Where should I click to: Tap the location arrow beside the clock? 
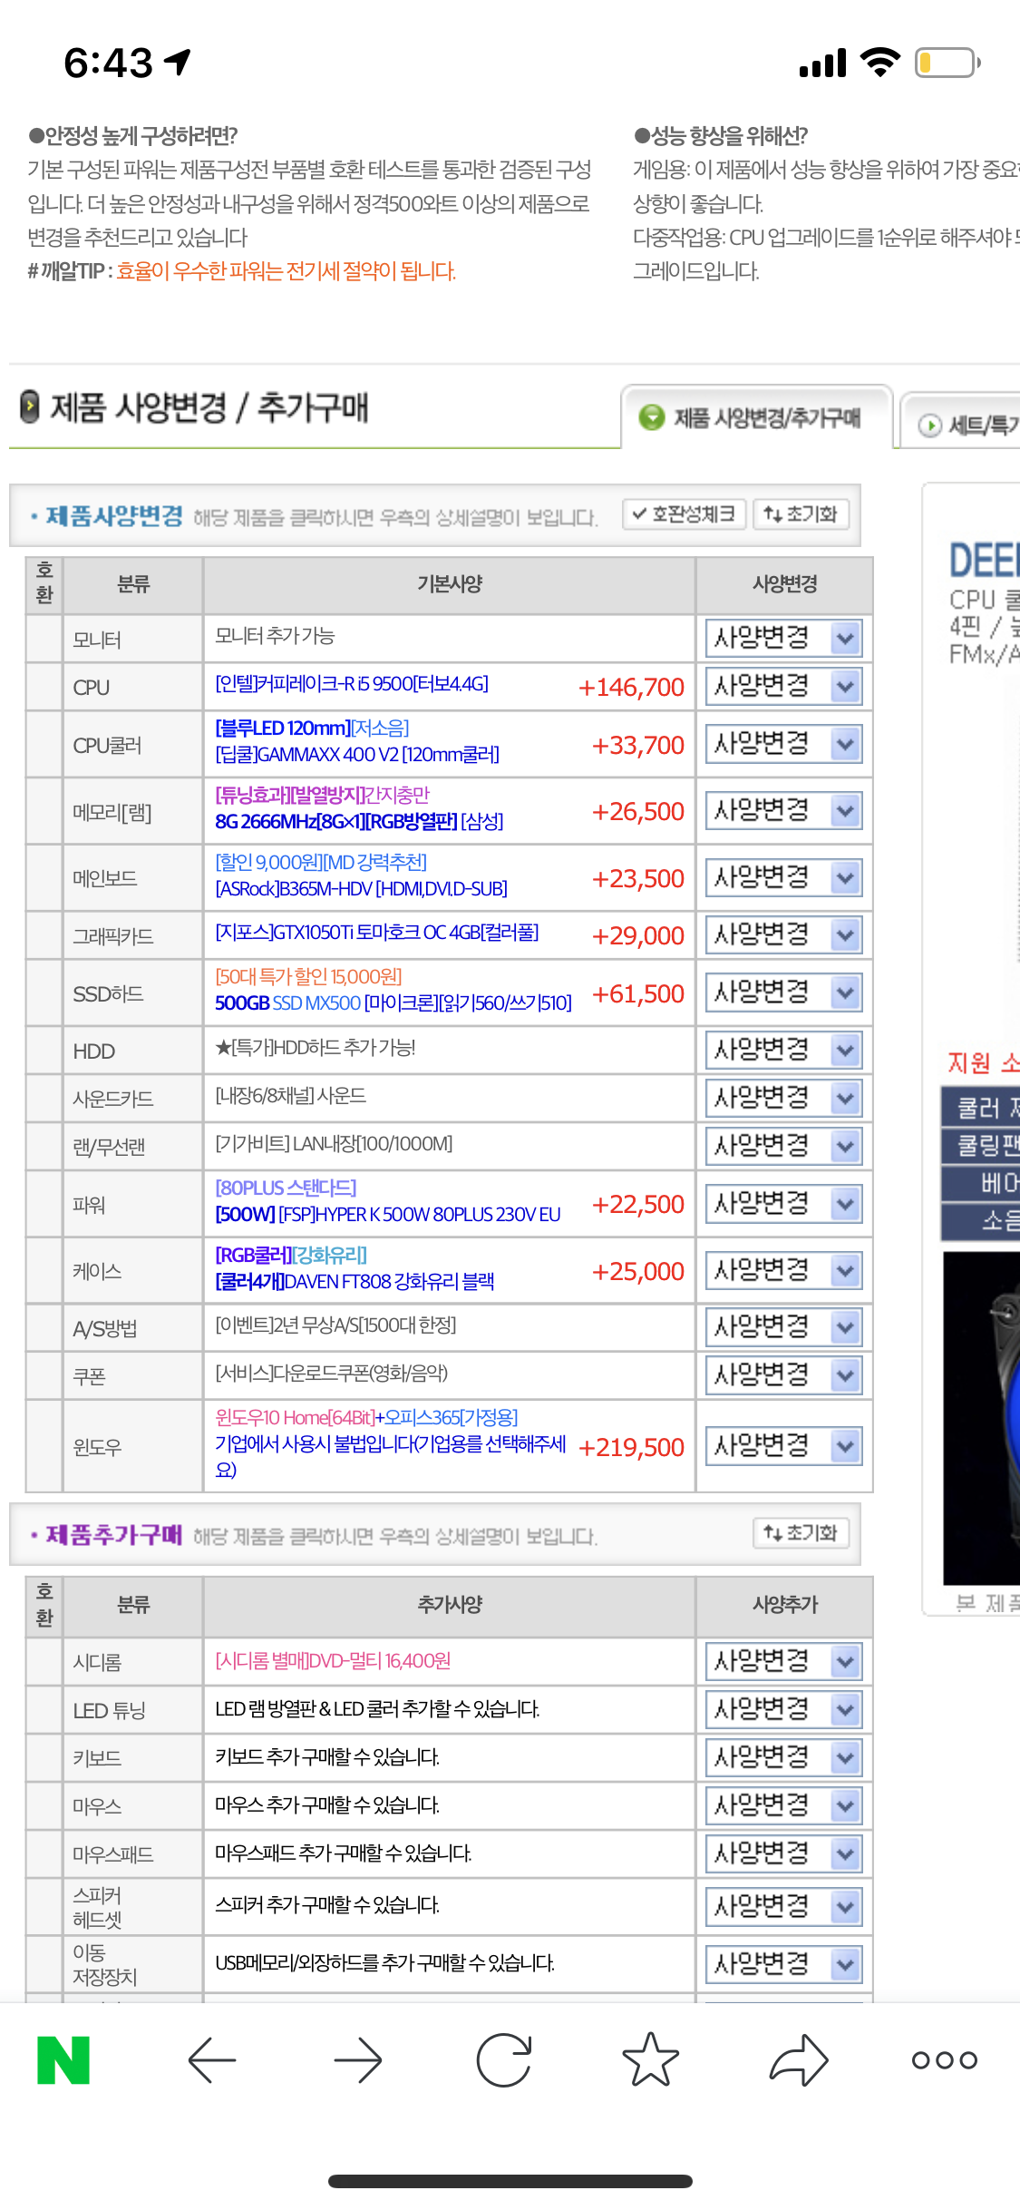pyautogui.click(x=179, y=62)
